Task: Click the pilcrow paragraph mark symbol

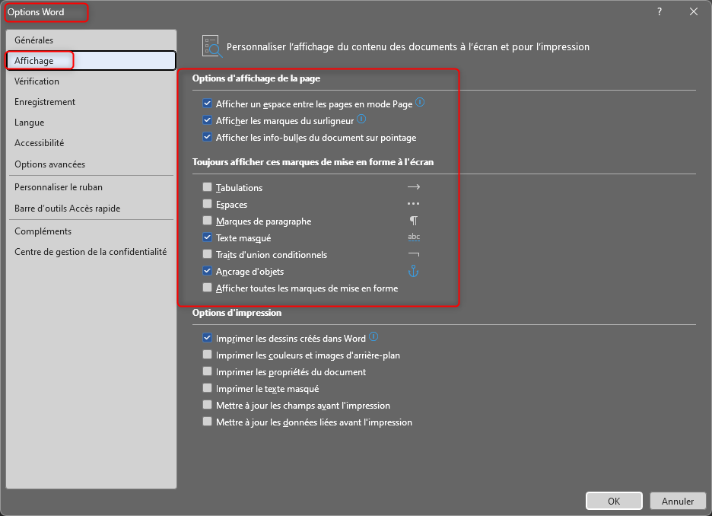Action: coord(414,221)
